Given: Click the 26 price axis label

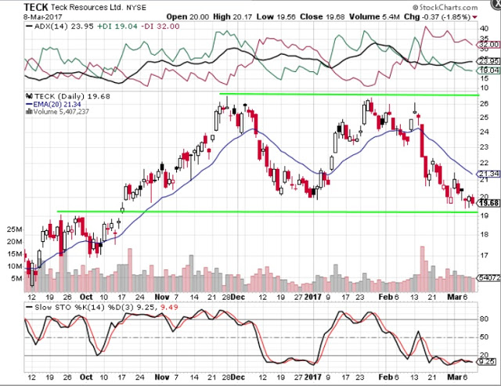Looking at the screenshot, I should click(484, 103).
